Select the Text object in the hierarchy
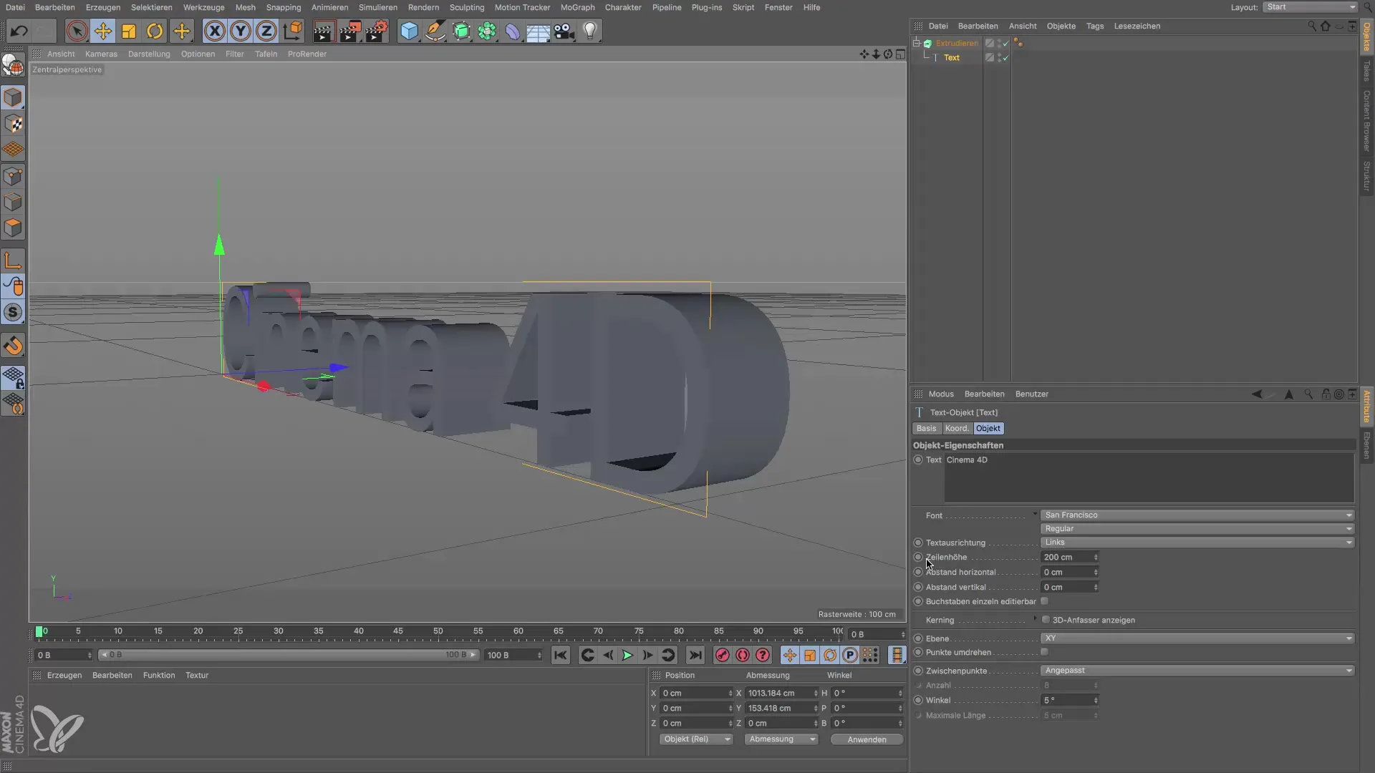Screen dimensions: 1375x773 coord(951,58)
